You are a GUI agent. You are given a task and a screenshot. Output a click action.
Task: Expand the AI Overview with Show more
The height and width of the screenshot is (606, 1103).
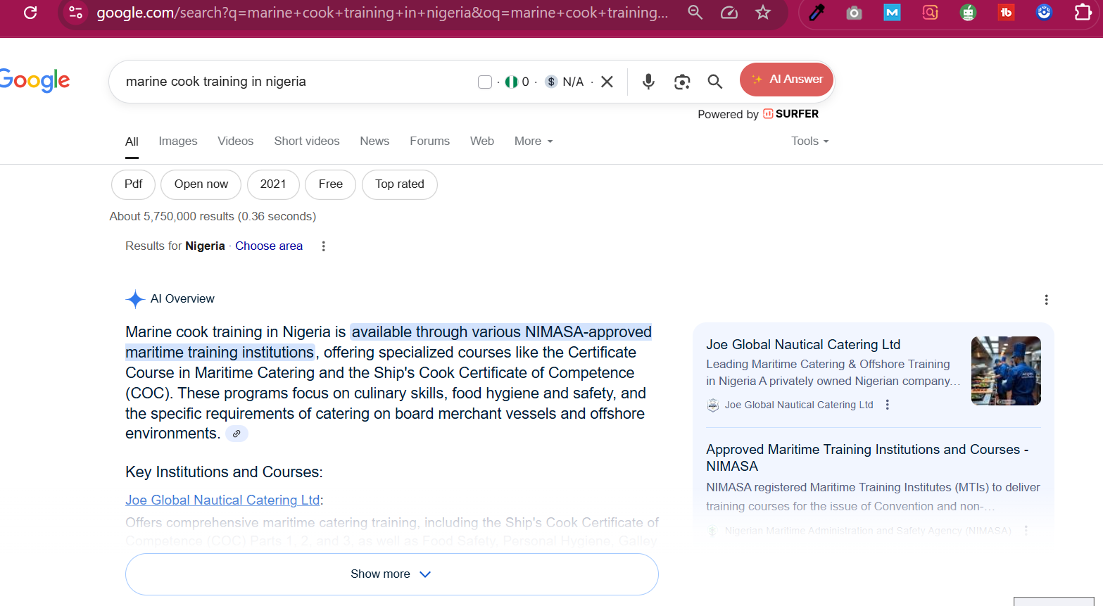point(391,574)
